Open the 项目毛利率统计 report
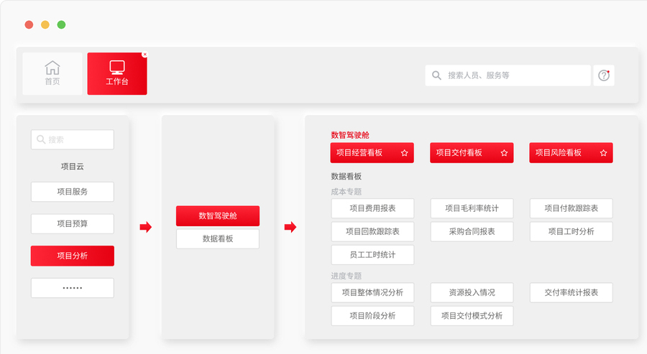 pyautogui.click(x=472, y=208)
